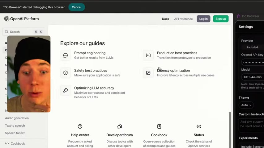Click the Developer forum chat icon
Viewport: 264px width, 148px height.
point(120,126)
